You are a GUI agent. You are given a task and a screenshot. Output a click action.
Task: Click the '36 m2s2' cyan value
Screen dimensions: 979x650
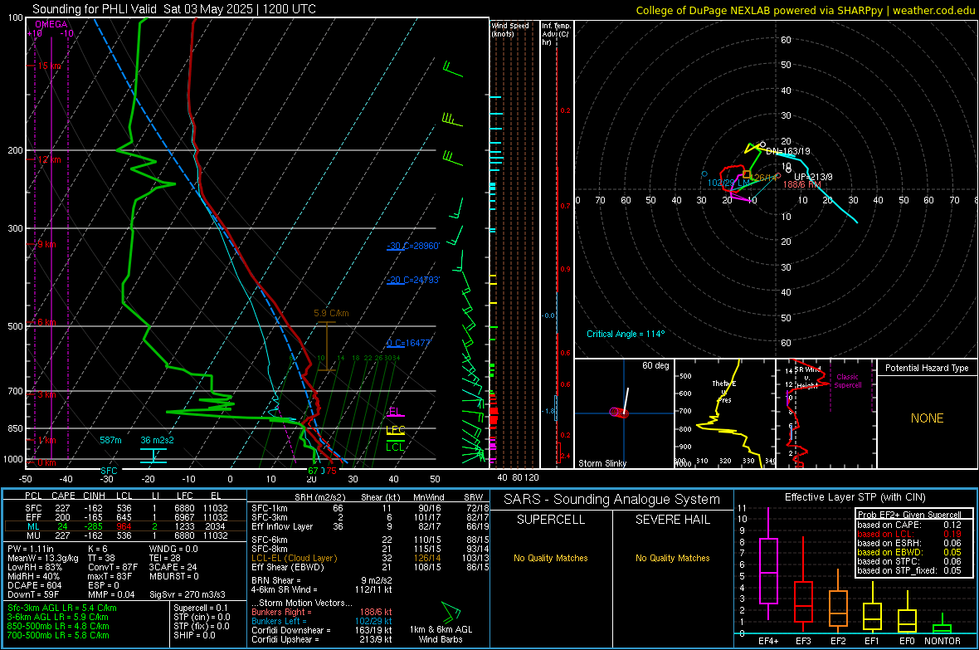(x=158, y=440)
